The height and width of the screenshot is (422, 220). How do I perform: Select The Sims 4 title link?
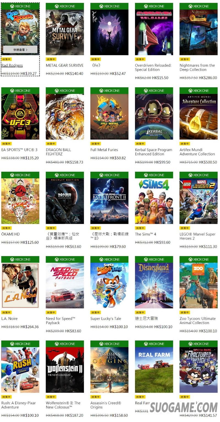pyautogui.click(x=145, y=234)
